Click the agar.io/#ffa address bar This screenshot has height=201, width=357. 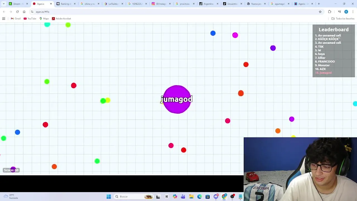coord(176,12)
